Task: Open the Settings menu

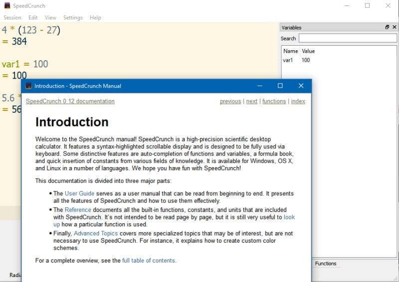Action: click(x=73, y=17)
